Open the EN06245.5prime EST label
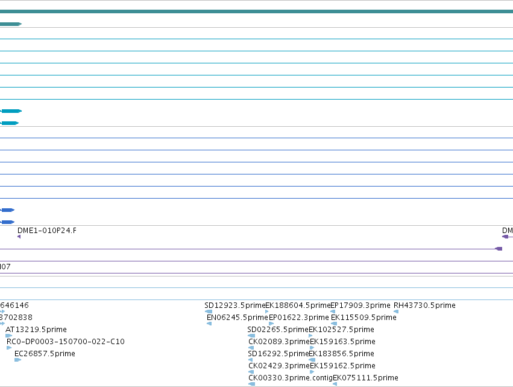513x387 pixels. pos(237,318)
